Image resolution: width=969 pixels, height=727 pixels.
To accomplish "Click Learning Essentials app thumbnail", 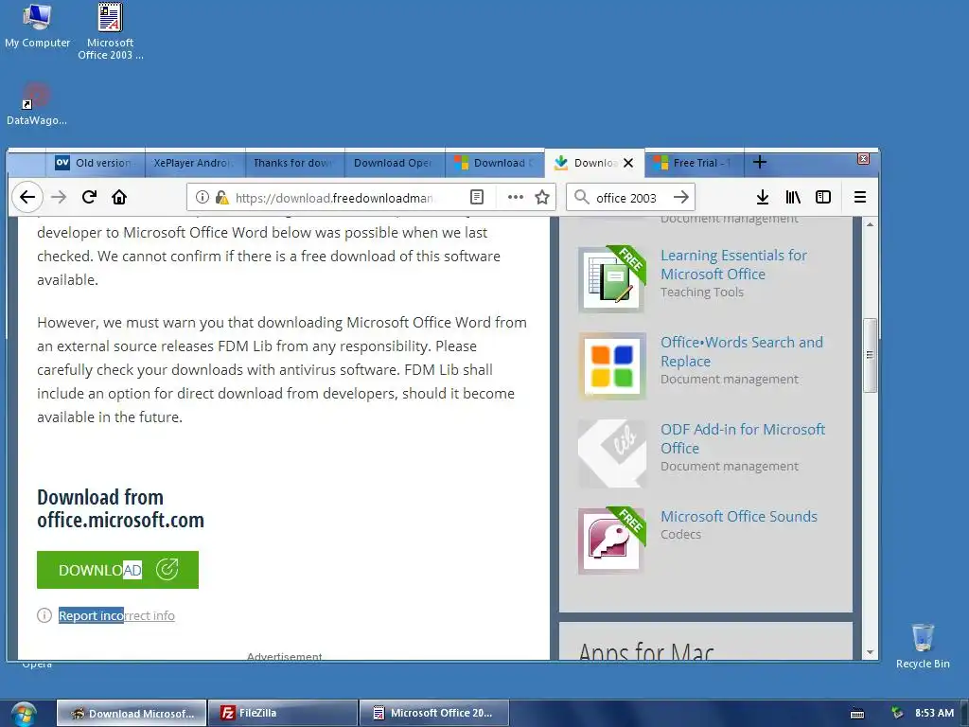I will coord(612,279).
